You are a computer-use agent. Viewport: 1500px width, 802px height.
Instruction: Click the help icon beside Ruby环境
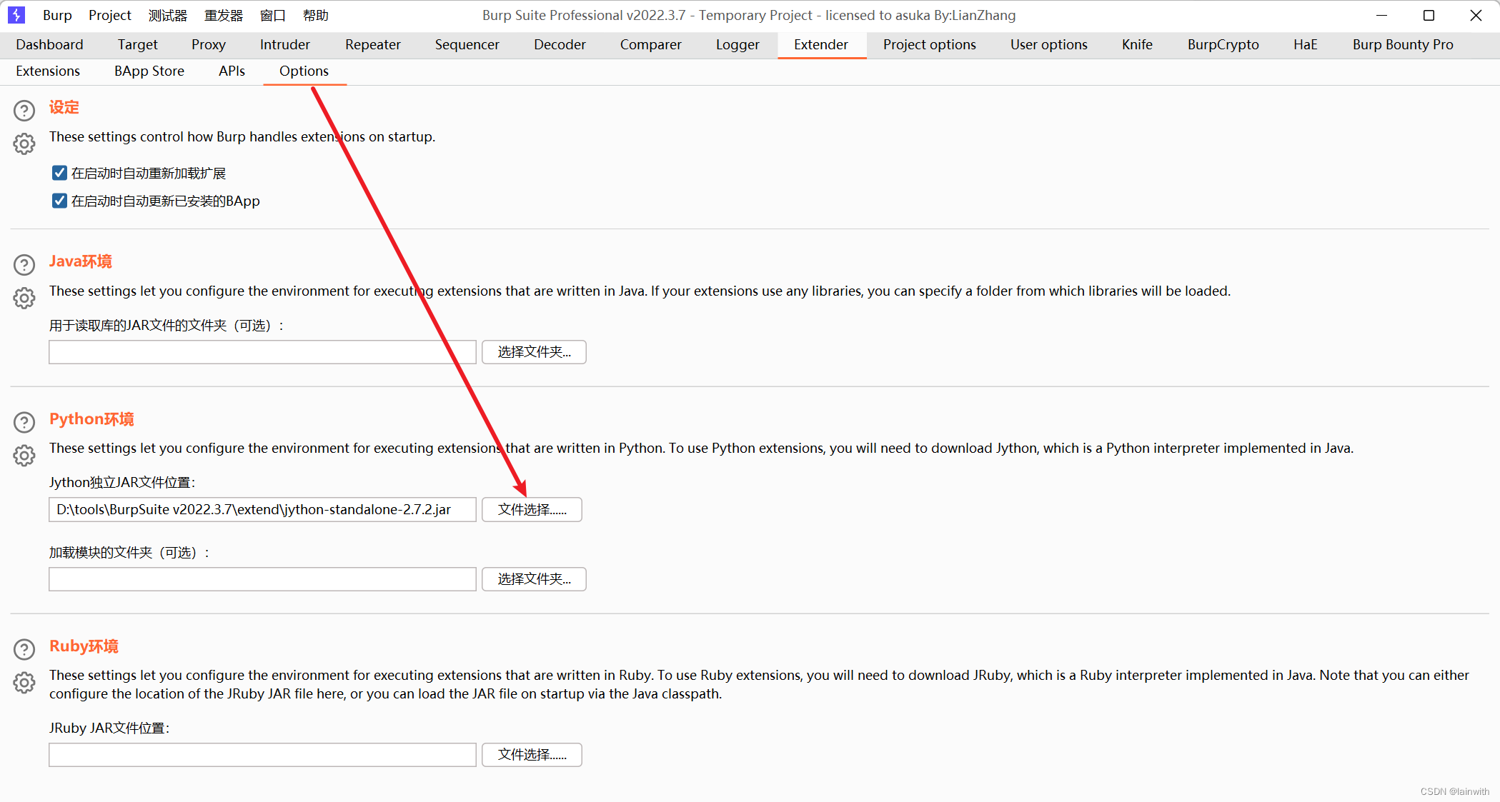coord(24,649)
